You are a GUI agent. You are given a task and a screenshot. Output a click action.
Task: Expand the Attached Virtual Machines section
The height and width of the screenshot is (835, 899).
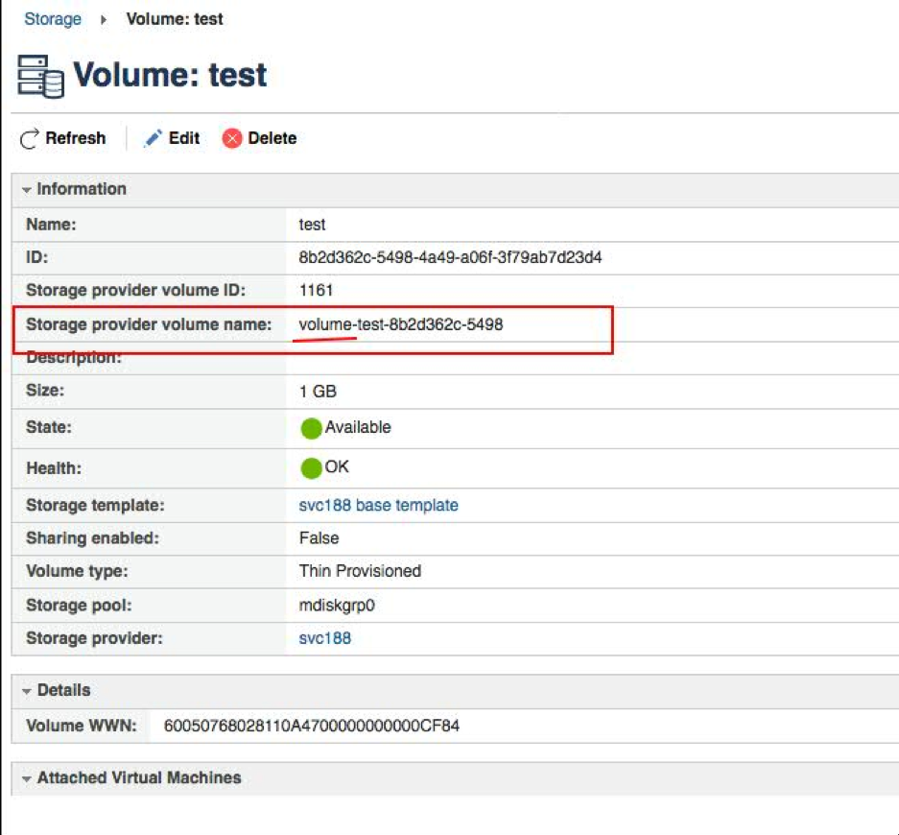(27, 778)
